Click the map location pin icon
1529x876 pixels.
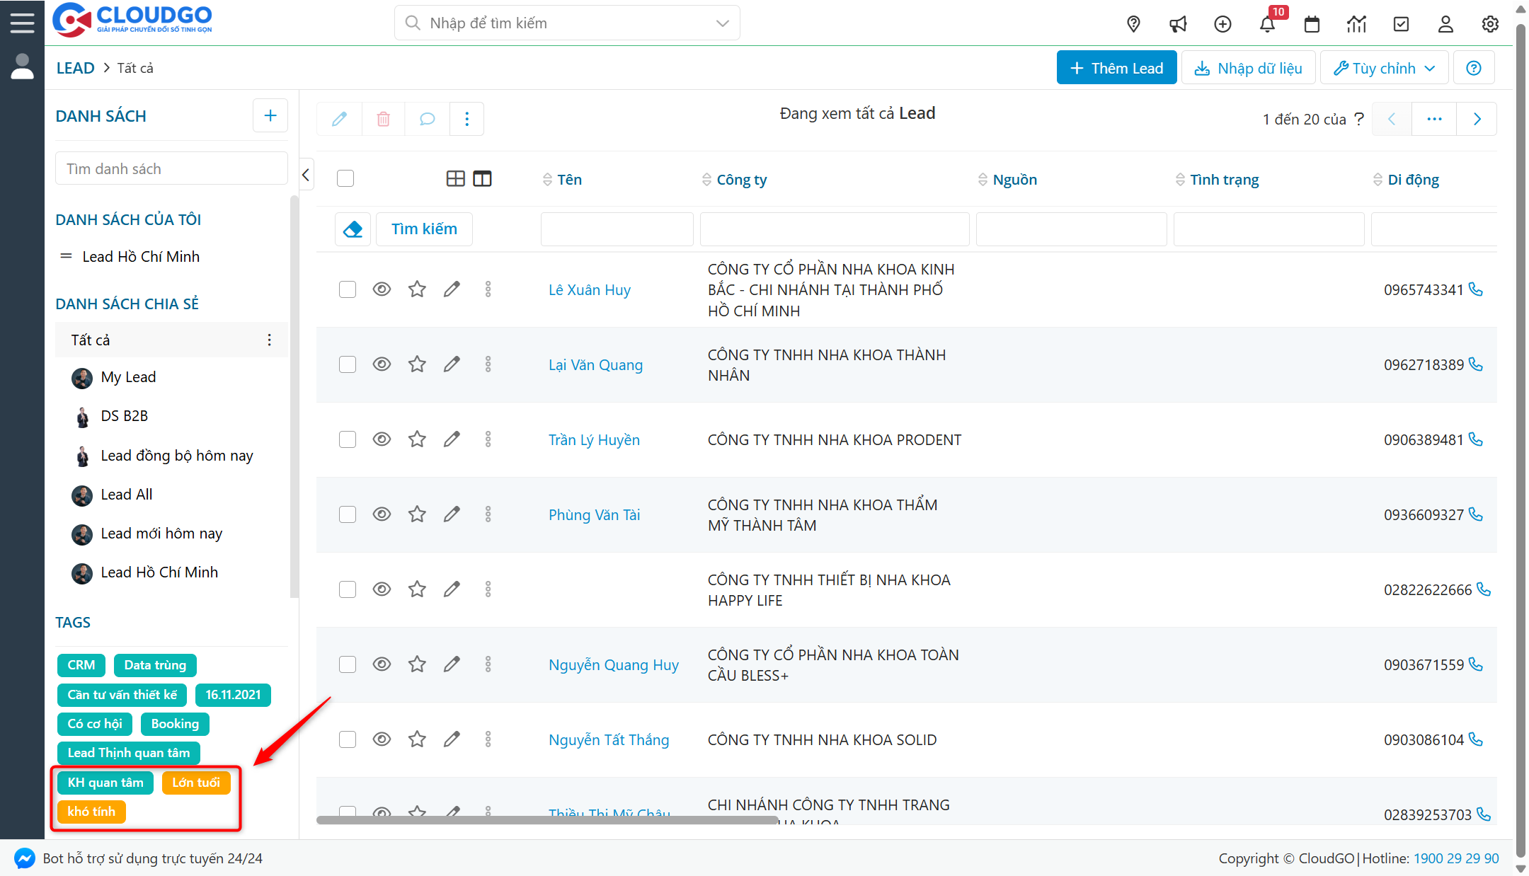pos(1133,24)
